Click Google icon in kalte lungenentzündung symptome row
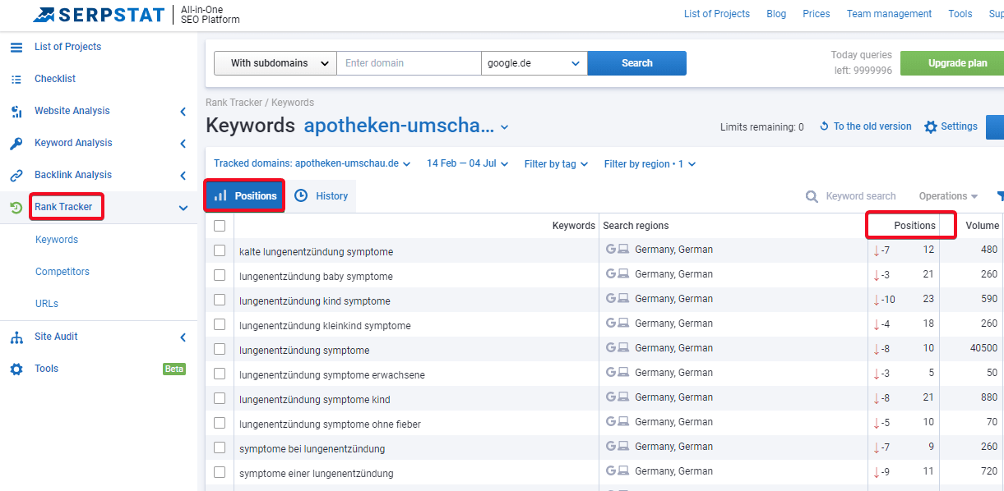Viewport: 1004px width, 491px height. click(x=611, y=250)
